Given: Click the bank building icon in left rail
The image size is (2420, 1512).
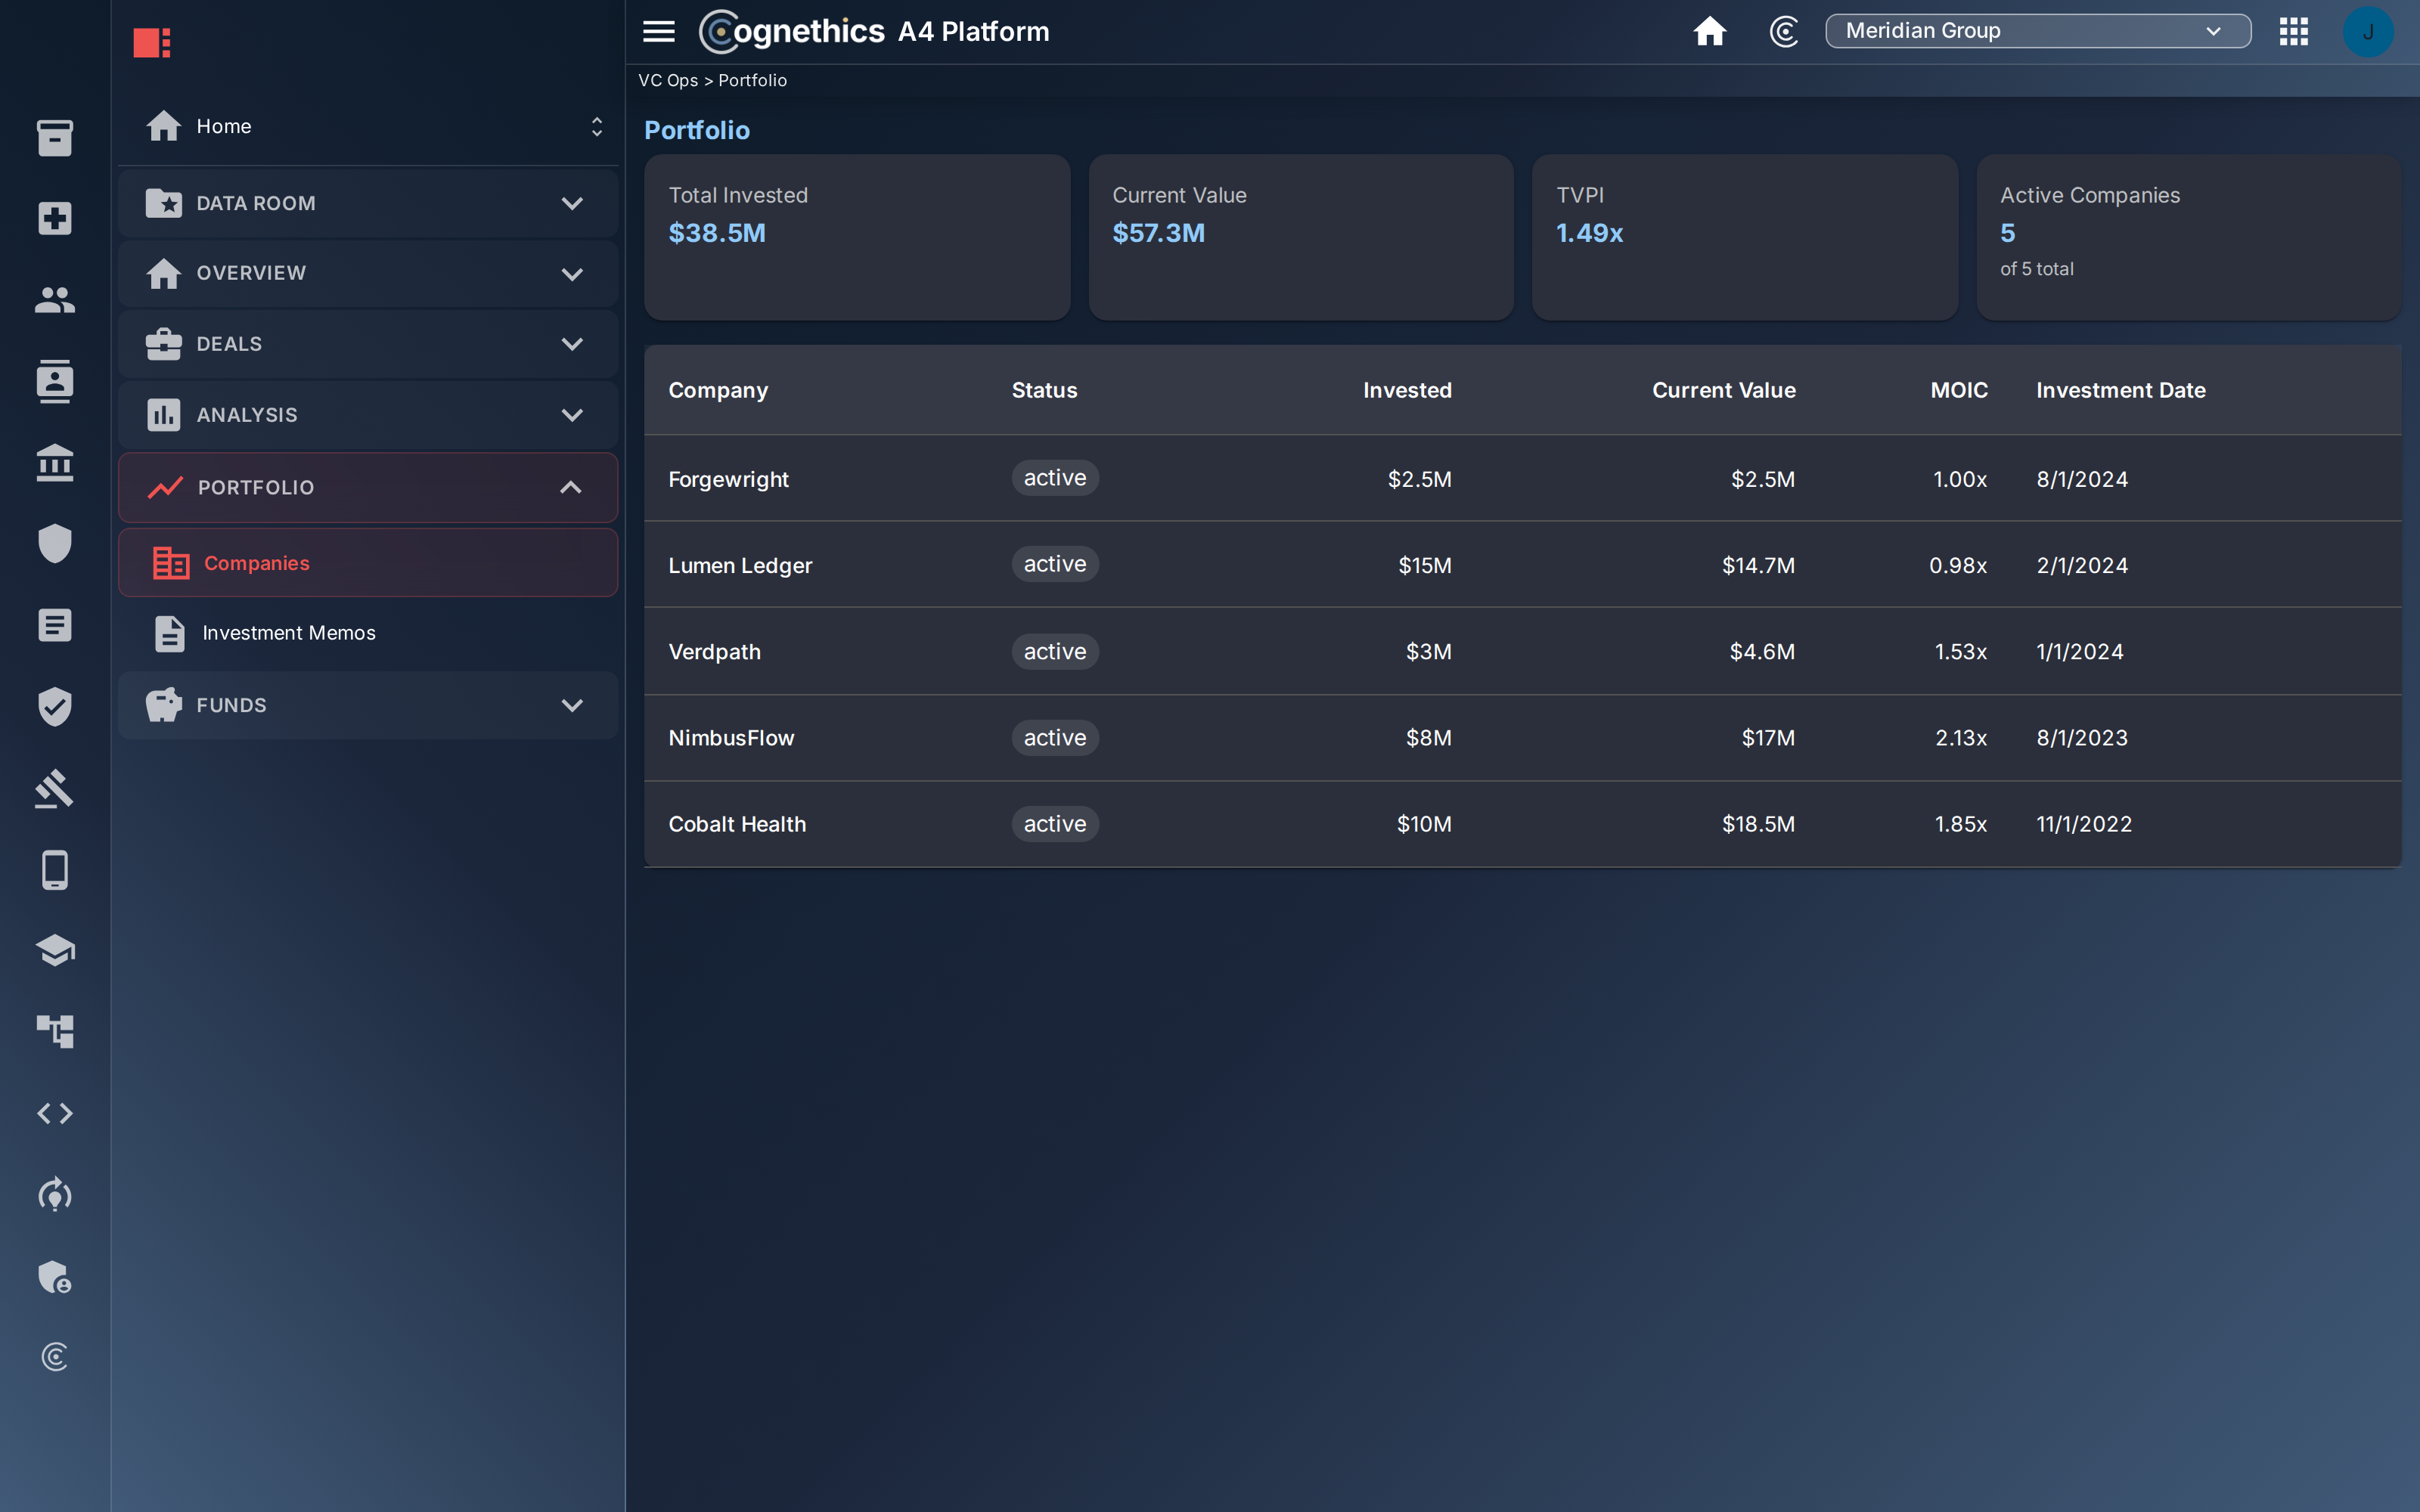Looking at the screenshot, I should [x=55, y=462].
